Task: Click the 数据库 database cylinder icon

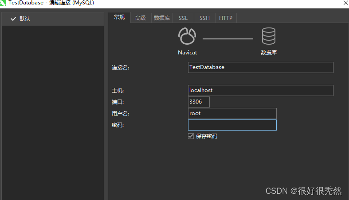Action: click(268, 36)
